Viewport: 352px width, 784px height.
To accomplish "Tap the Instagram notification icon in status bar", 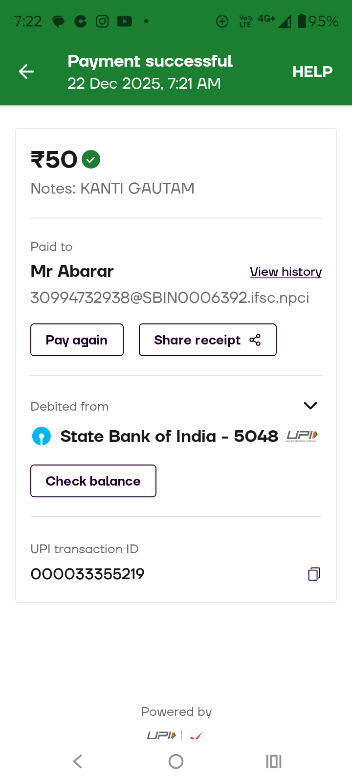I will click(x=102, y=21).
